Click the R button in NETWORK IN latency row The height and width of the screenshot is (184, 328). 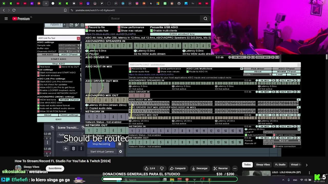[x=299, y=129]
